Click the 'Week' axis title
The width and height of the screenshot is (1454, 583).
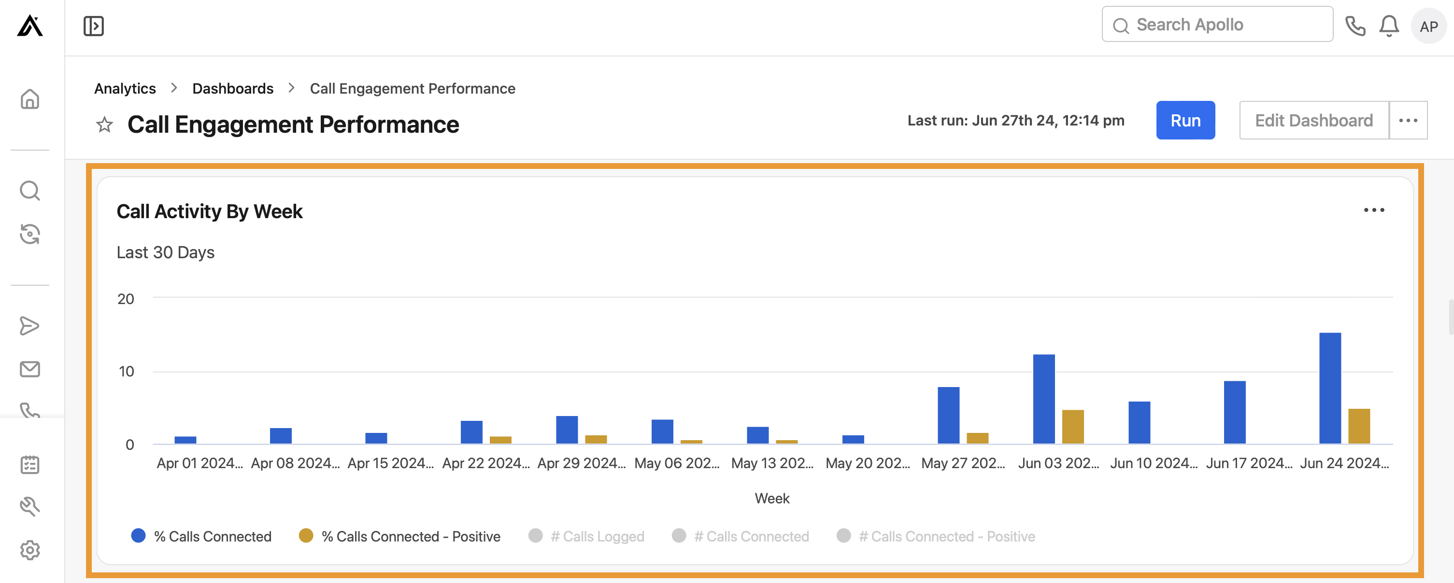click(x=771, y=499)
